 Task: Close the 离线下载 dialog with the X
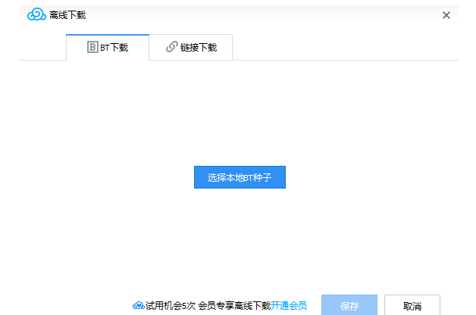(x=446, y=15)
